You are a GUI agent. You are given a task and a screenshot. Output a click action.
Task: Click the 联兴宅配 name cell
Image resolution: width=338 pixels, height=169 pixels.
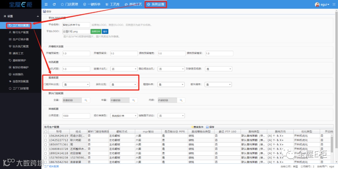(x=78, y=140)
